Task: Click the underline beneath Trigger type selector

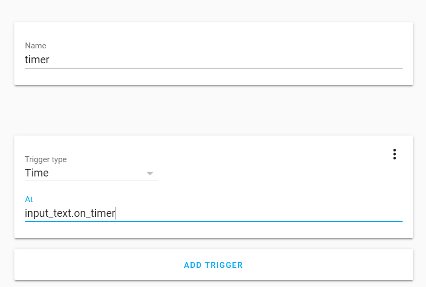Action: tap(91, 181)
